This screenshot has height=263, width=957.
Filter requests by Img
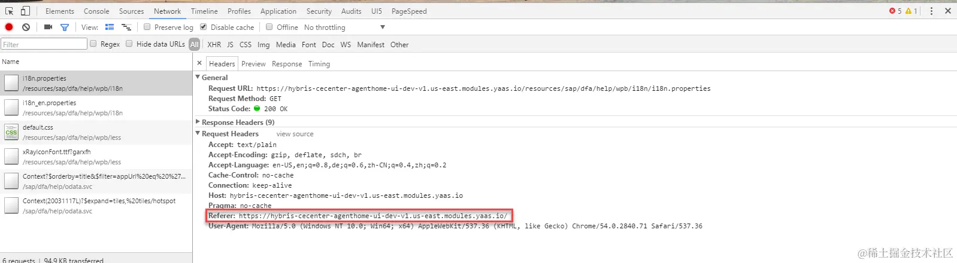point(264,45)
